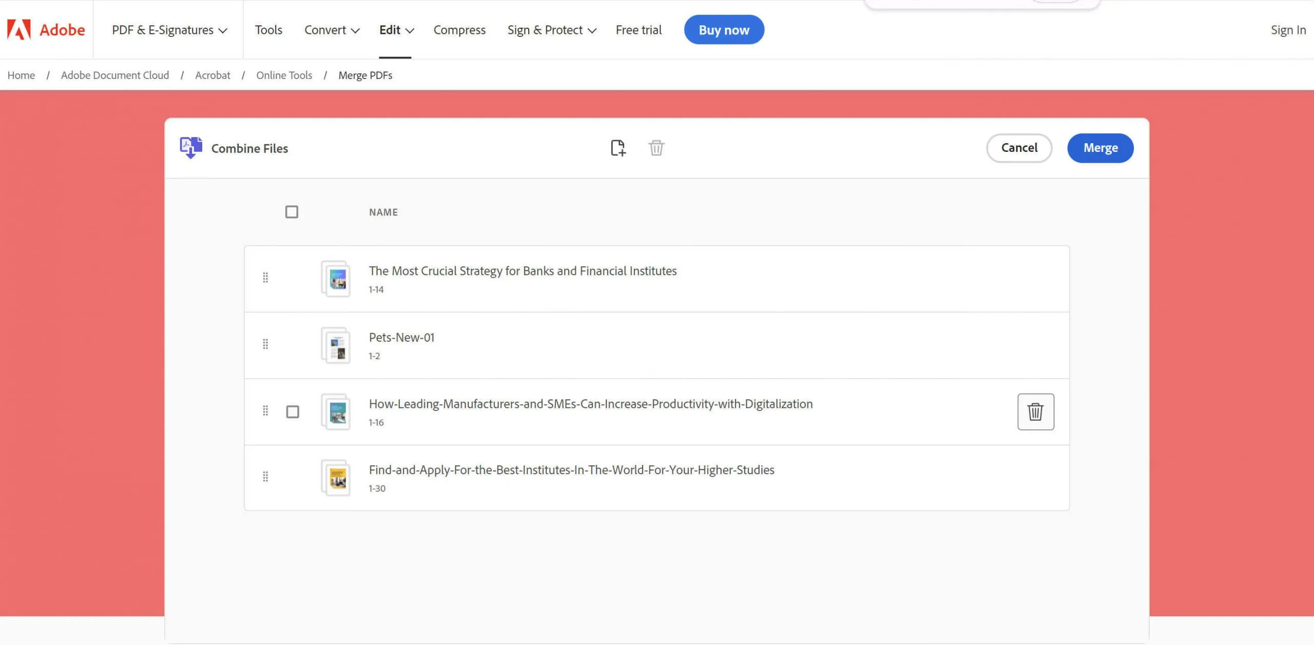Expand the Edit menu dropdown
This screenshot has width=1314, height=645.
tap(395, 29)
